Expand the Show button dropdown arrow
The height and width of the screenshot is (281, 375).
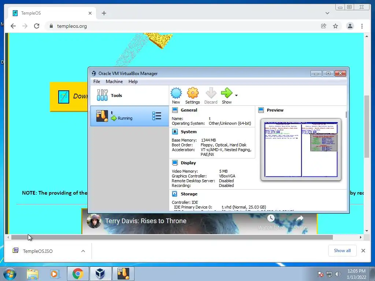pyautogui.click(x=236, y=95)
